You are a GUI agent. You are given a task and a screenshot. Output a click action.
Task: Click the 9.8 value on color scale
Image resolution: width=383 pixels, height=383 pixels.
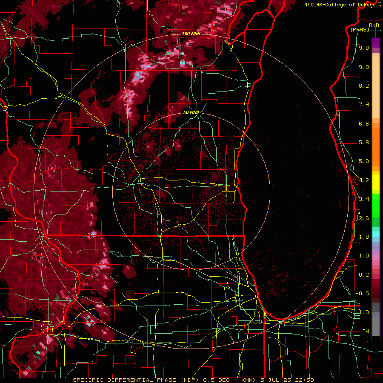364,48
